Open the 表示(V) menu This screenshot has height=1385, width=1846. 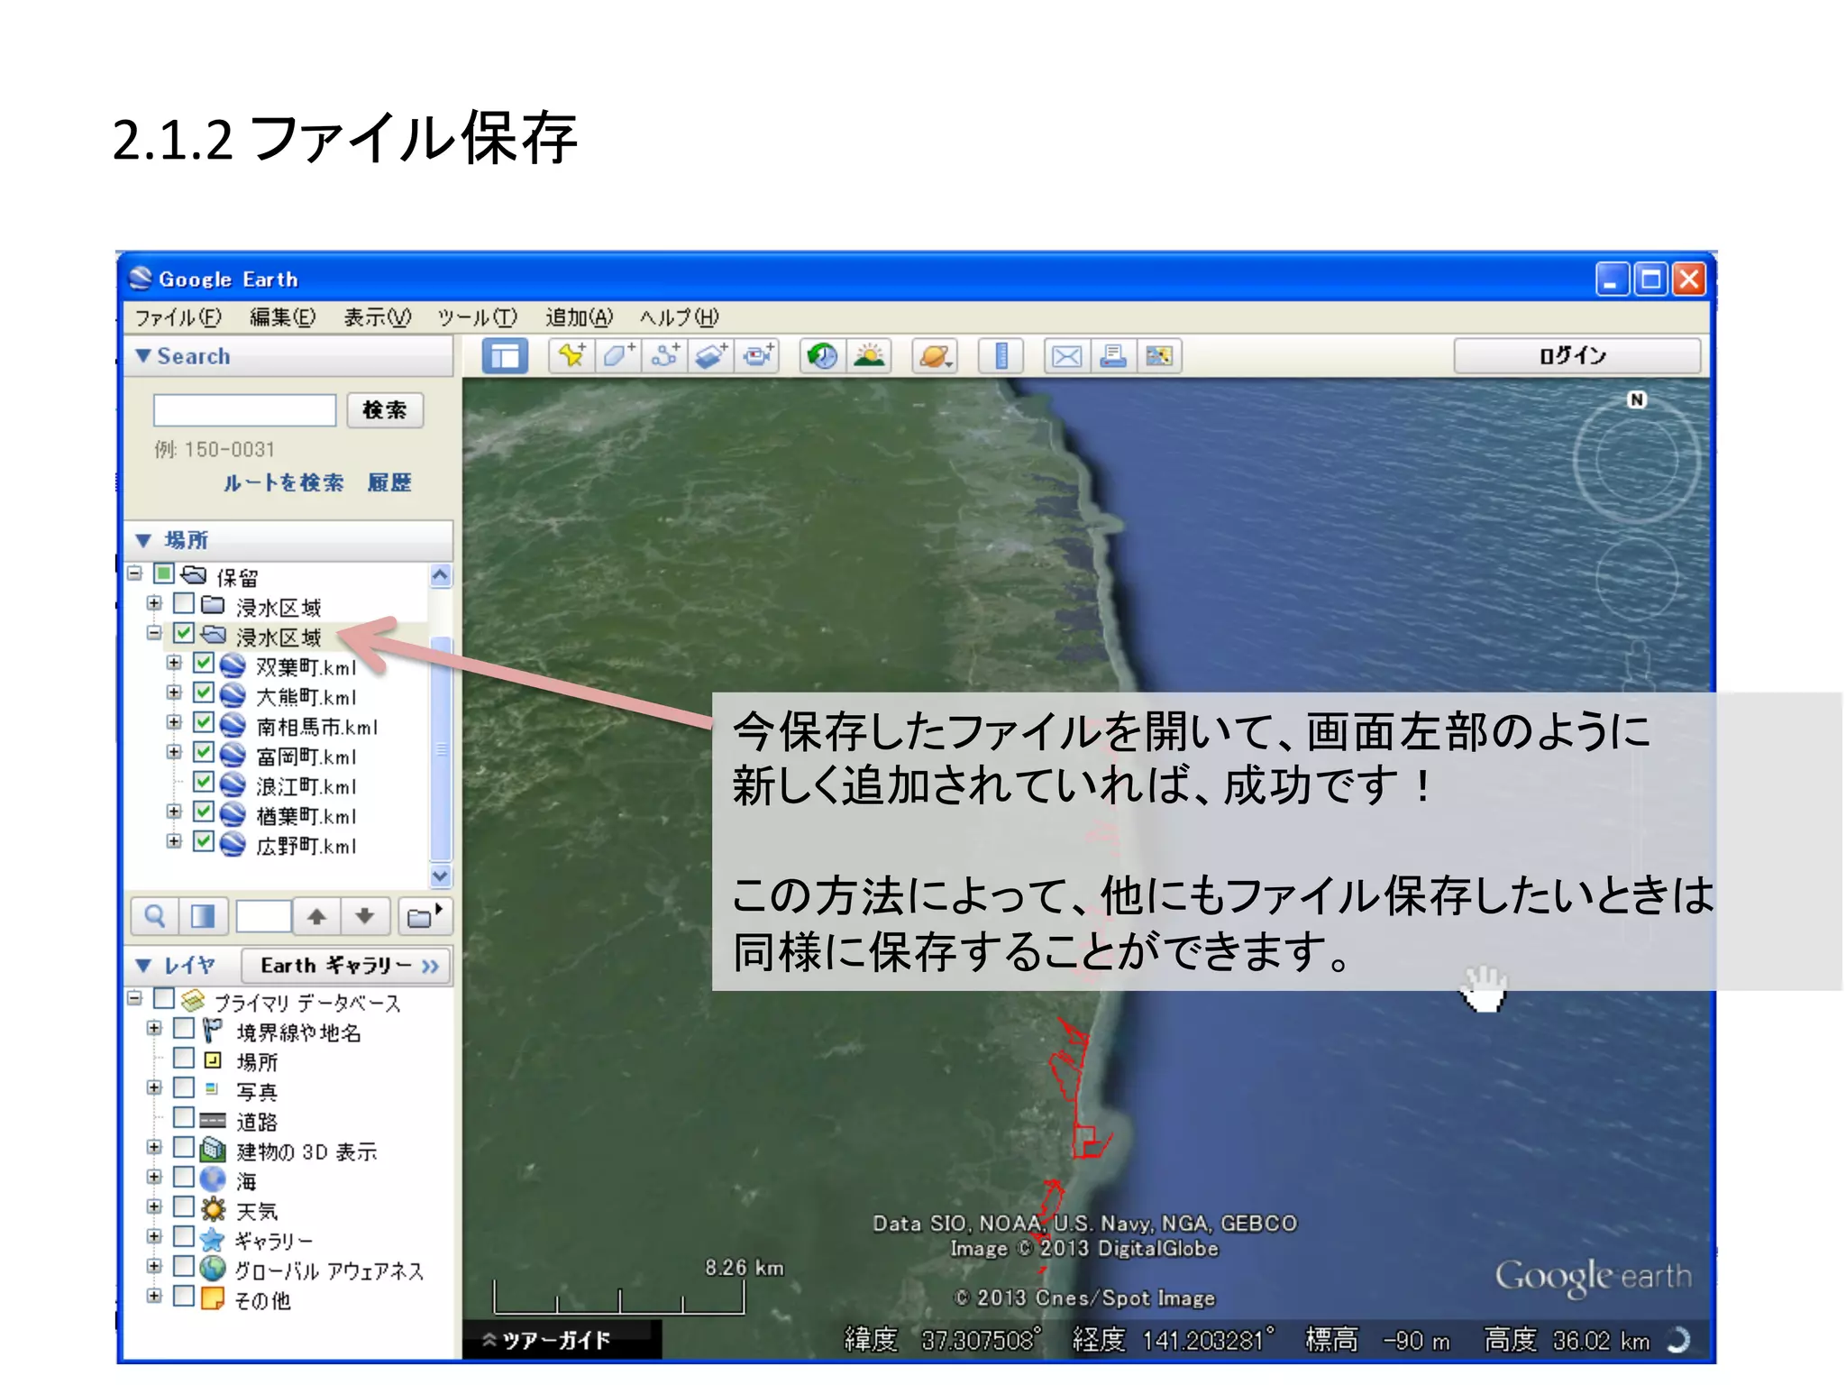click(377, 317)
